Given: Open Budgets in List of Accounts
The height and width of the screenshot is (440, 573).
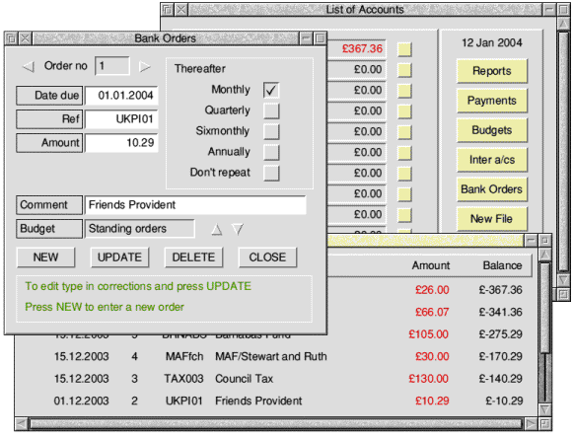Looking at the screenshot, I should [492, 130].
